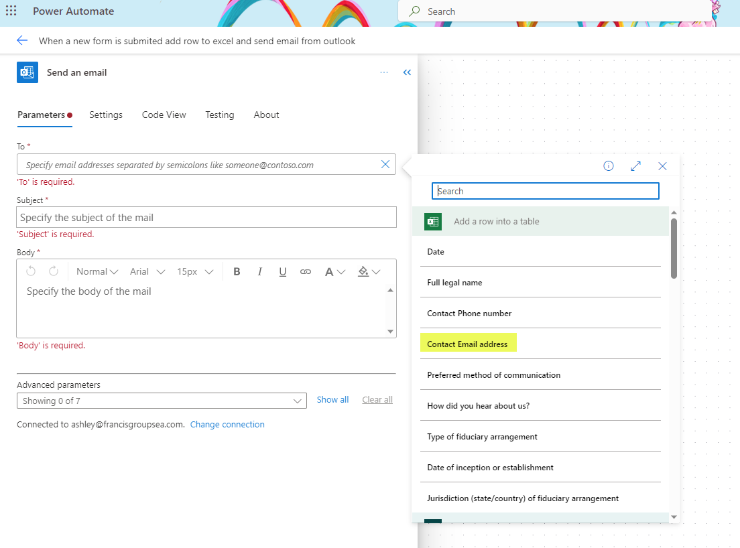This screenshot has width=740, height=548.
Task: Focus the dynamic content search box
Action: point(545,191)
